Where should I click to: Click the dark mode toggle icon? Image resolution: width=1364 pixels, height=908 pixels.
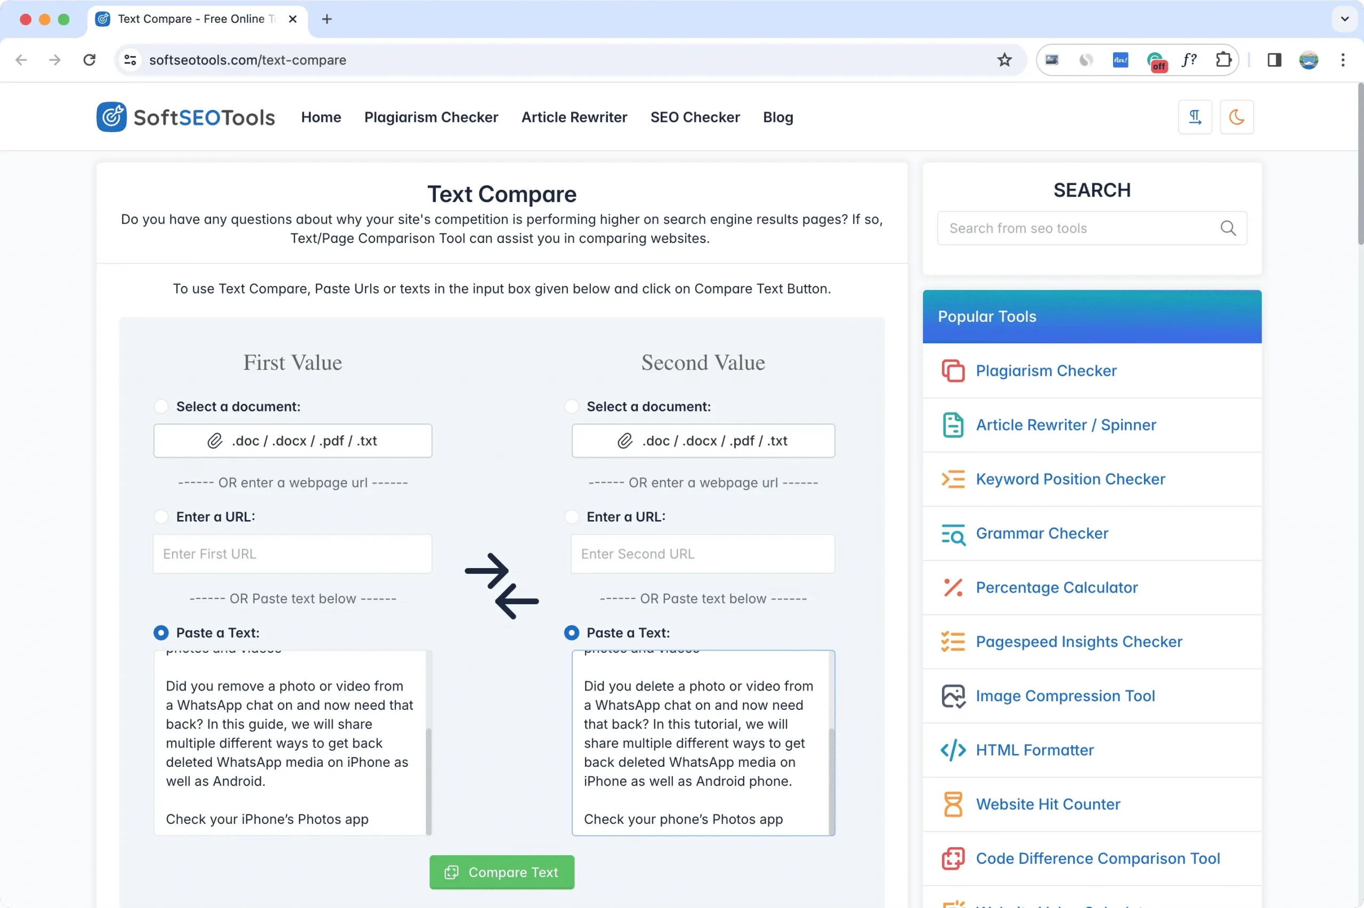pyautogui.click(x=1236, y=117)
